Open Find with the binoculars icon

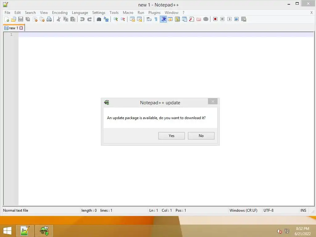point(99,19)
